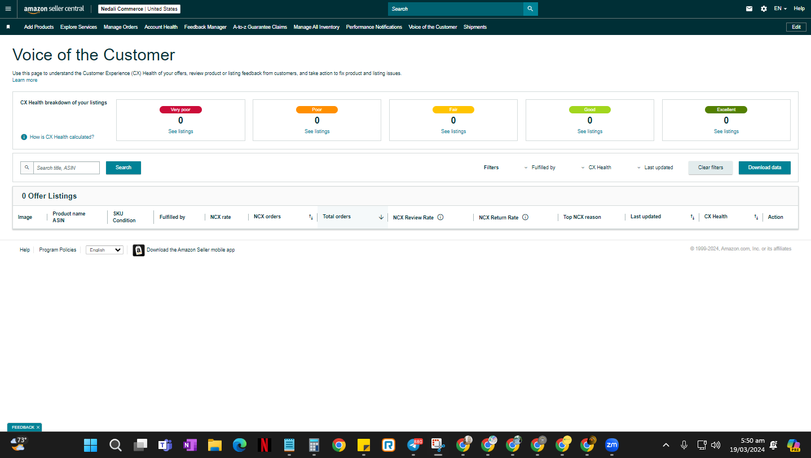Click the Clear filters button
Viewport: 811px width, 458px height.
coord(711,168)
